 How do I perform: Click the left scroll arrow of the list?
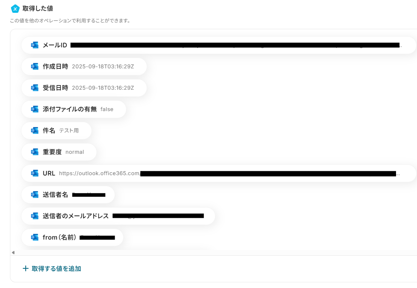[x=13, y=253]
